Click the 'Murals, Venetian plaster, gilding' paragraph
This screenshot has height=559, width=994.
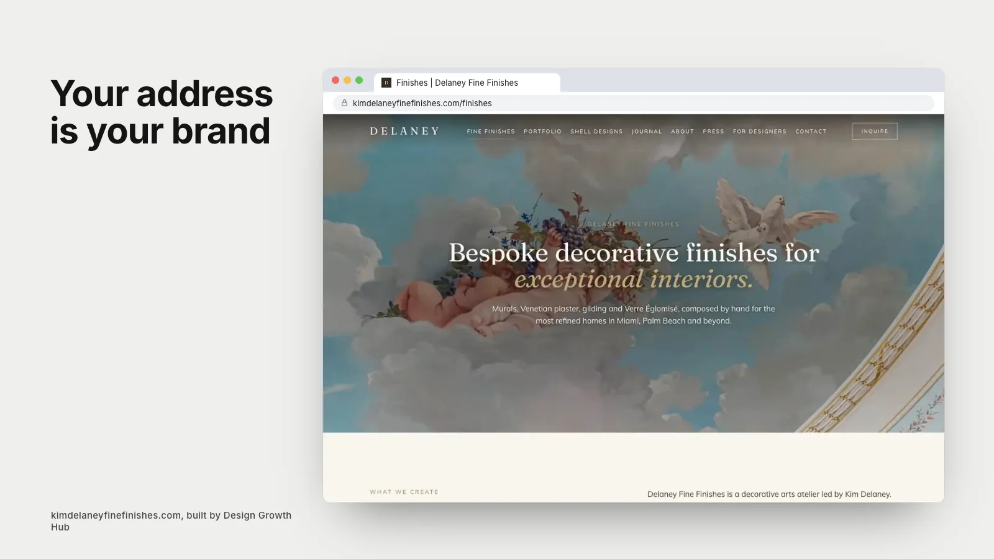(x=634, y=315)
